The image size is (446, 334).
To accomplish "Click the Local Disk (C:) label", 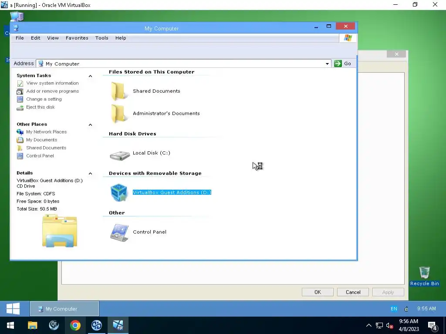I will (151, 153).
